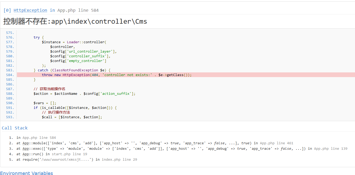Image resolution: width=355 pixels, height=175 pixels.
Task: Click the [0] index in exception header
Action: coord(7,10)
